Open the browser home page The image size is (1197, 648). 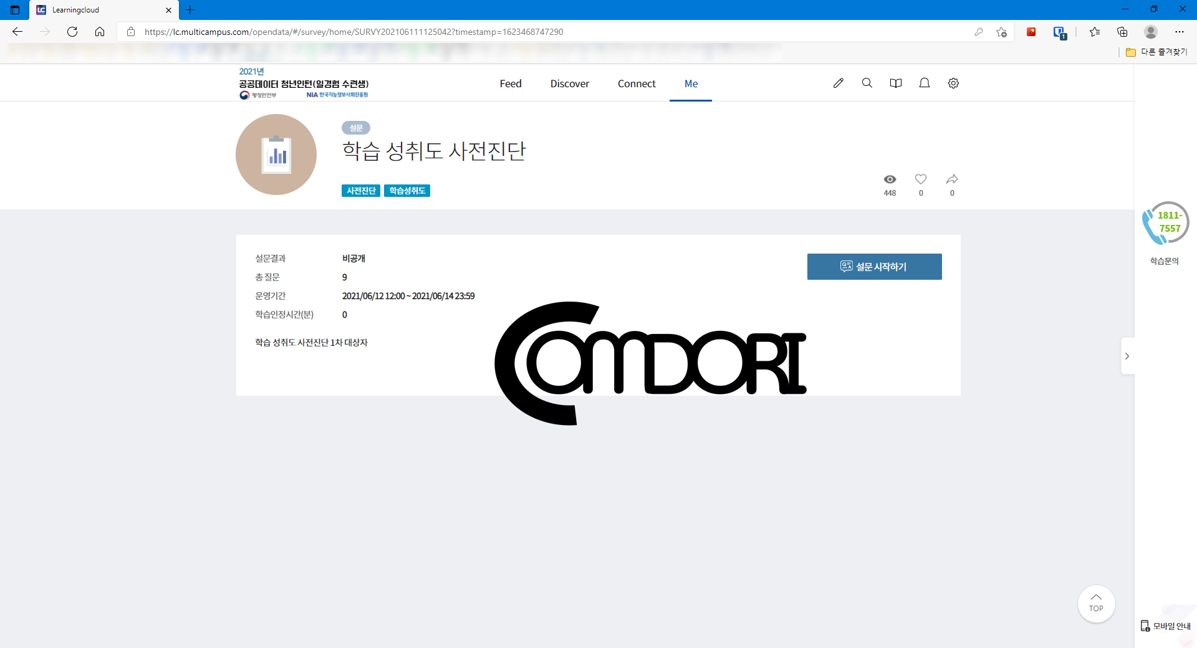[x=100, y=32]
